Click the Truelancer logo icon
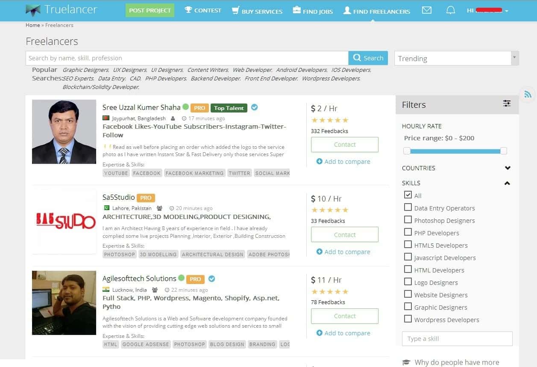This screenshot has height=367, width=537. (x=33, y=9)
